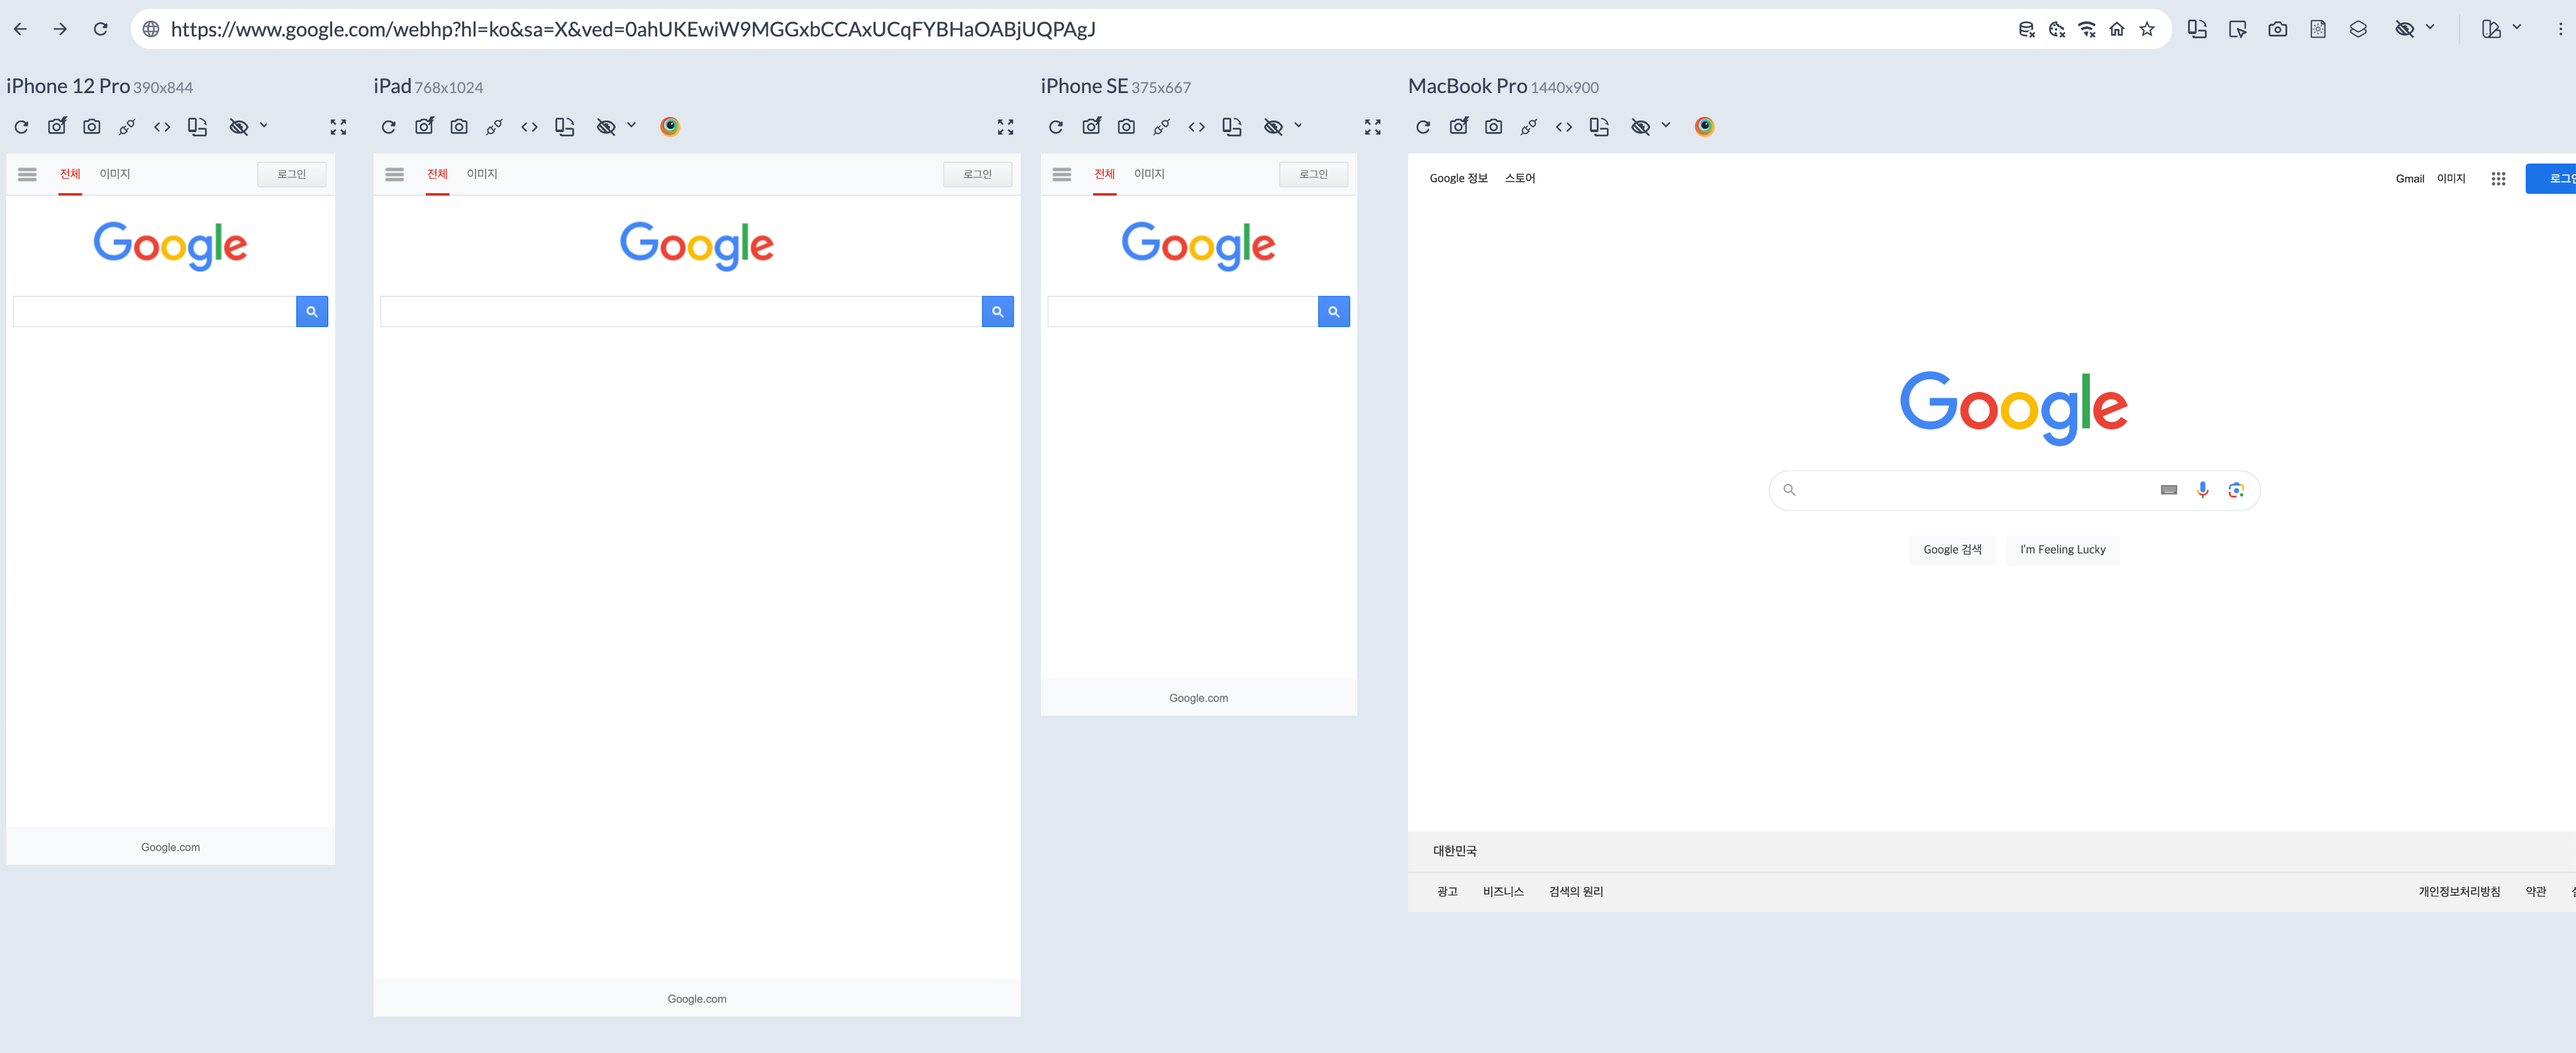Clear network cache via wifi-x icon
2576x1053 pixels.
(x=2086, y=29)
